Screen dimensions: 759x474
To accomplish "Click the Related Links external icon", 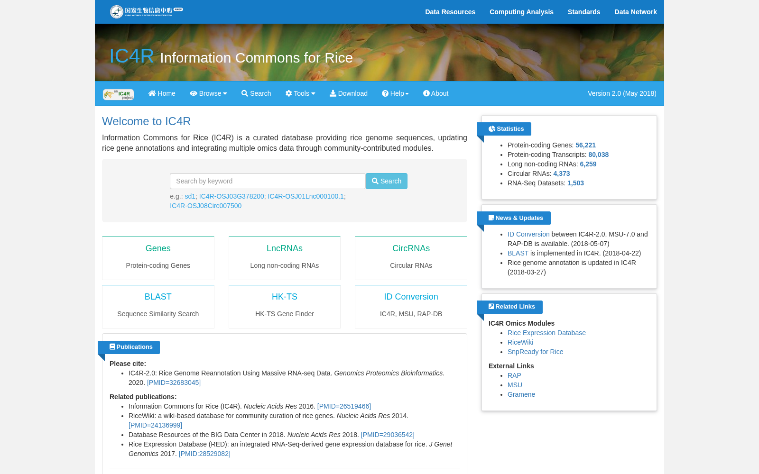I will (x=491, y=307).
